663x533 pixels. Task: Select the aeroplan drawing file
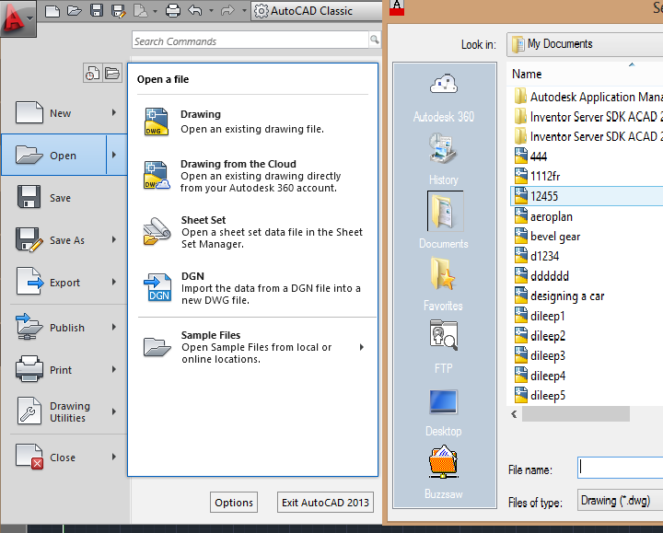point(544,216)
